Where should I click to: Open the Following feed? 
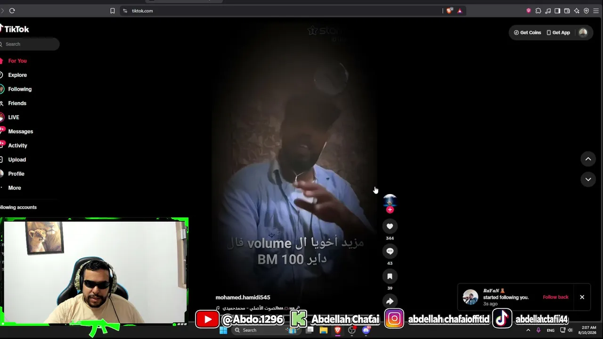point(19,89)
